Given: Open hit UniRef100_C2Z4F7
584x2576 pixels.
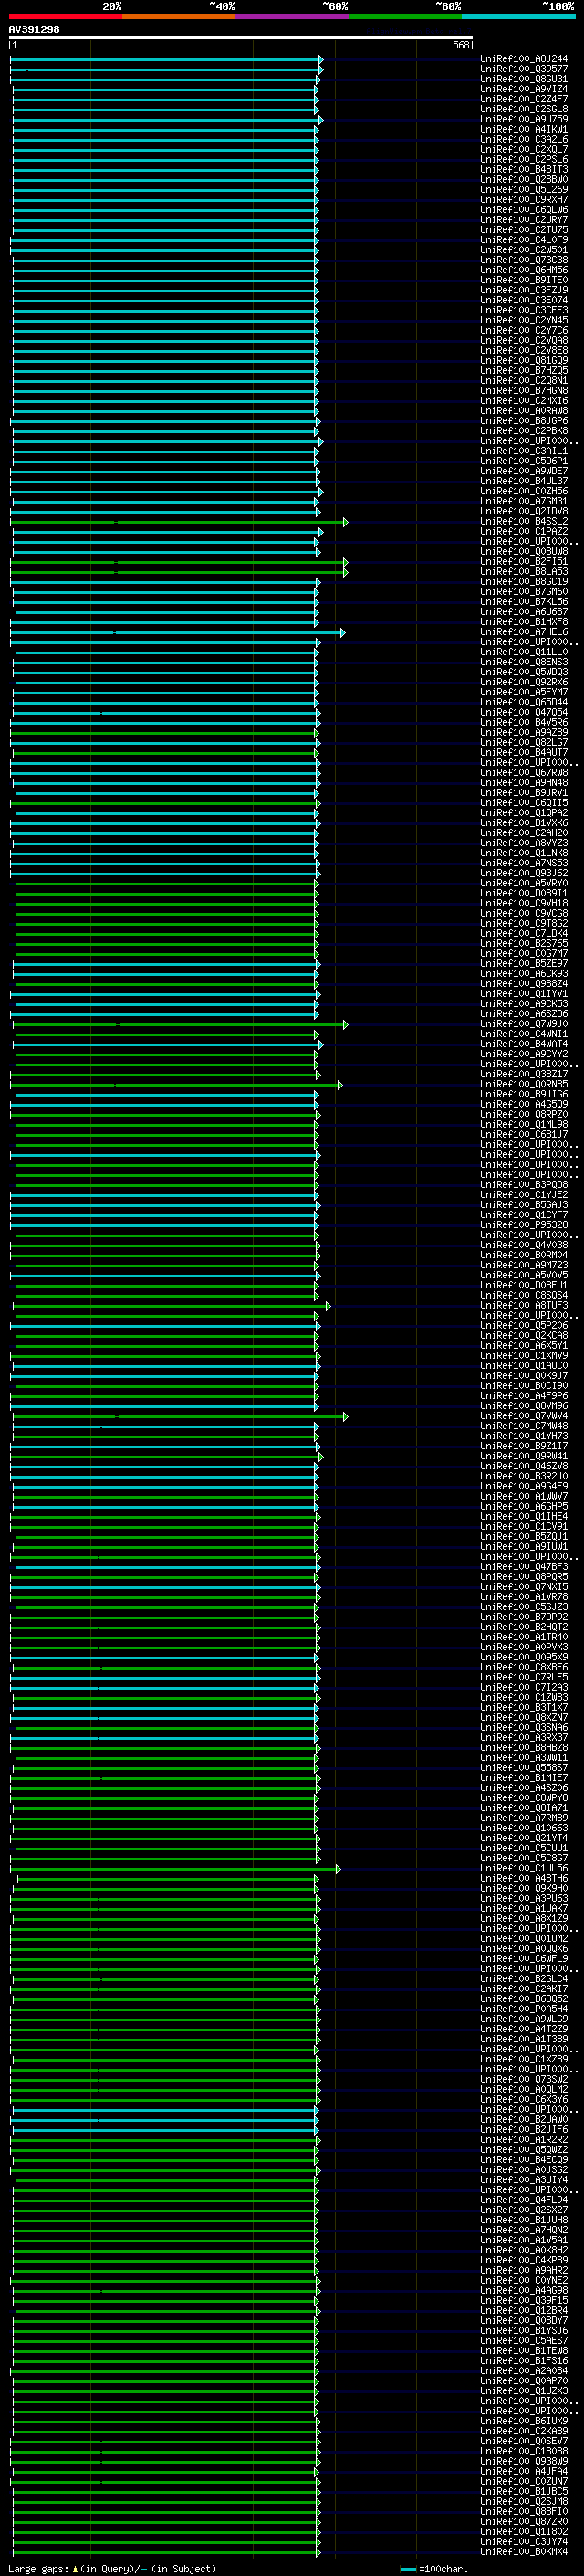Looking at the screenshot, I should pos(524,99).
